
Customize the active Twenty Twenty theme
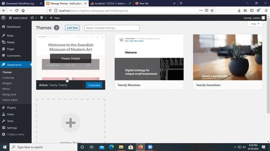[x=94, y=85]
